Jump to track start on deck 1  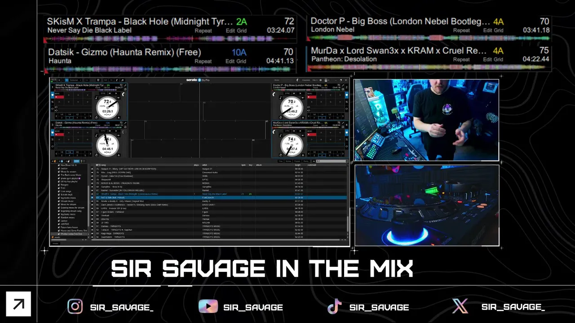(110, 93)
